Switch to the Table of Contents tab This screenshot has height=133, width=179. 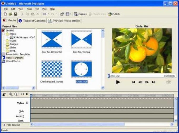pos(32,21)
